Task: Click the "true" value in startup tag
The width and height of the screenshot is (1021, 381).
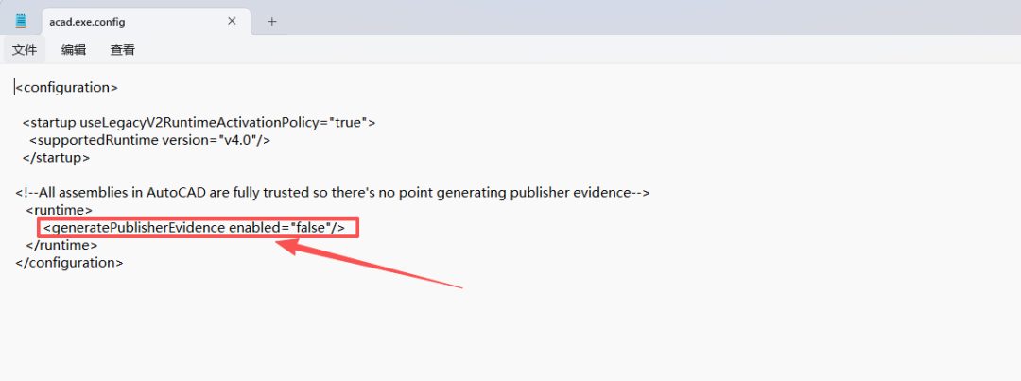Action: (350, 122)
